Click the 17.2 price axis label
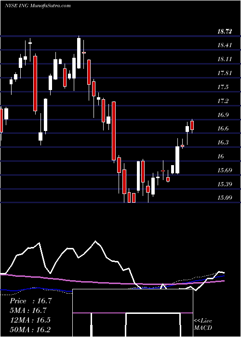 point(223,101)
